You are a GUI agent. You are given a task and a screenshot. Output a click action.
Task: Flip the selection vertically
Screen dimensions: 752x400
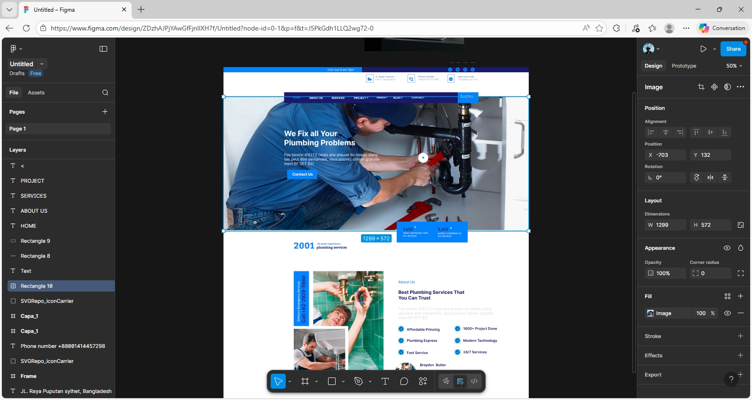725,177
